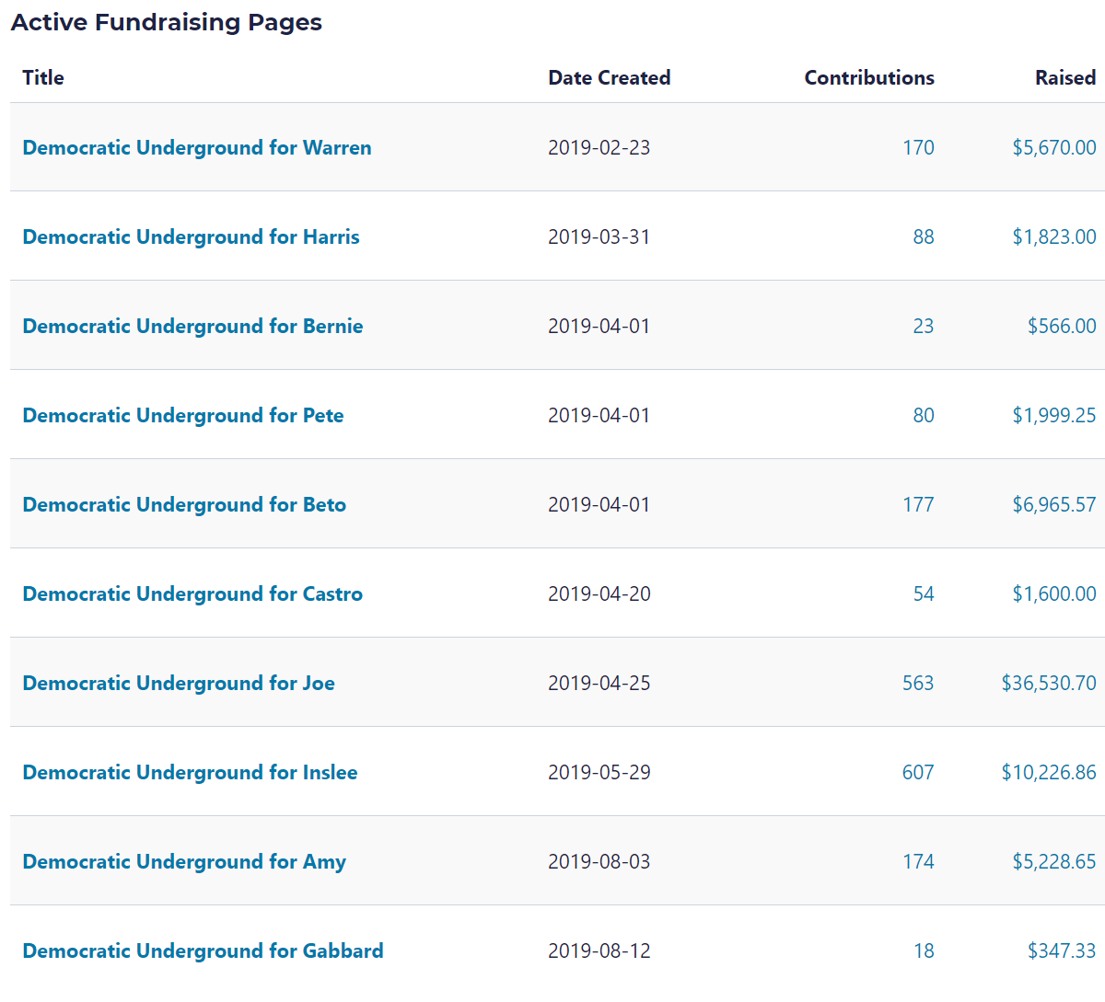Open Democratic Underground for Bernie page
The width and height of the screenshot is (1105, 1002).
[192, 326]
